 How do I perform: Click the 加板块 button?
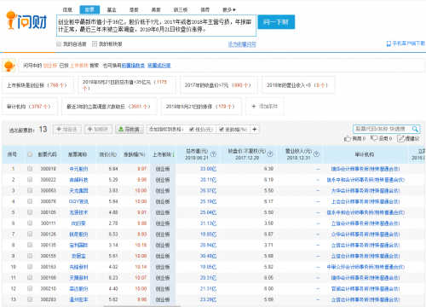98,130
